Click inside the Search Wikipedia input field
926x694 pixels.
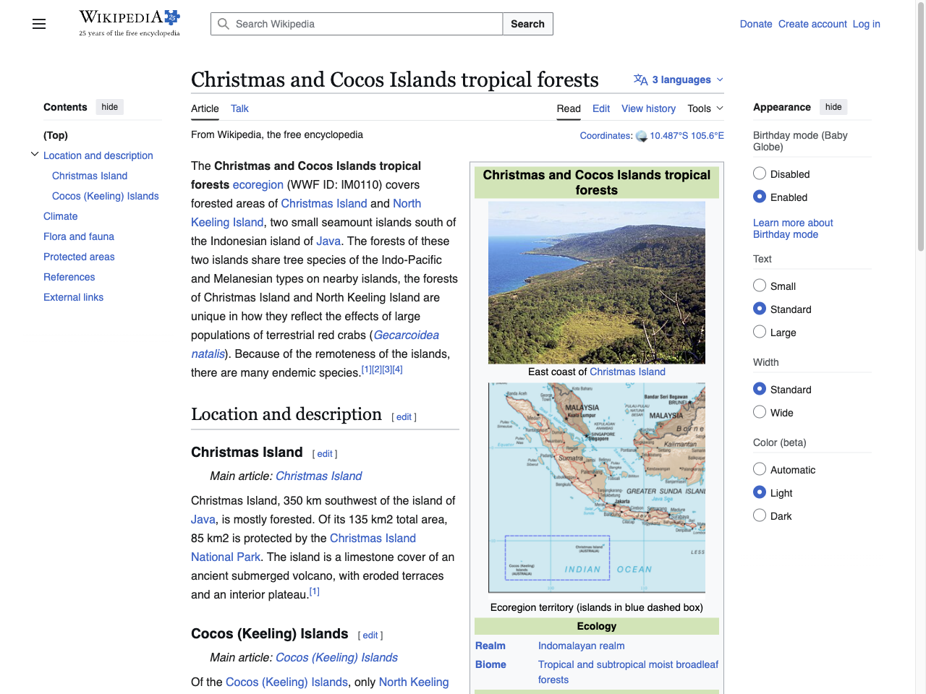pos(354,24)
